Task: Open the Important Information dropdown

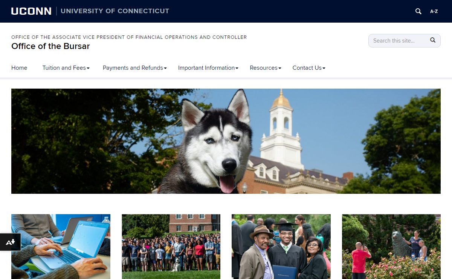Action: [208, 68]
